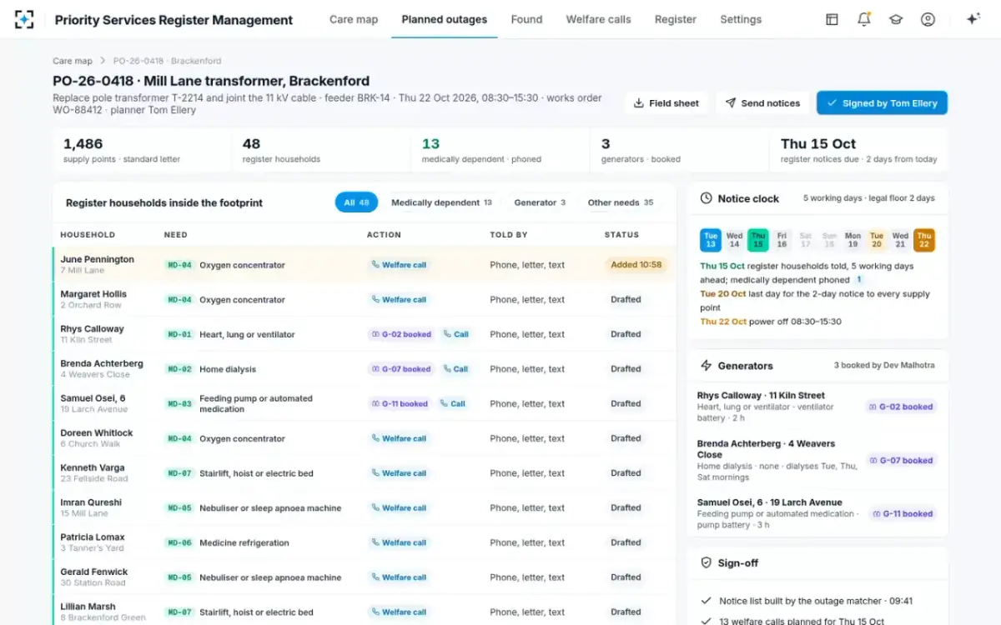The height and width of the screenshot is (625, 1001).
Task: Click the Sign-off shield icon
Action: point(706,563)
